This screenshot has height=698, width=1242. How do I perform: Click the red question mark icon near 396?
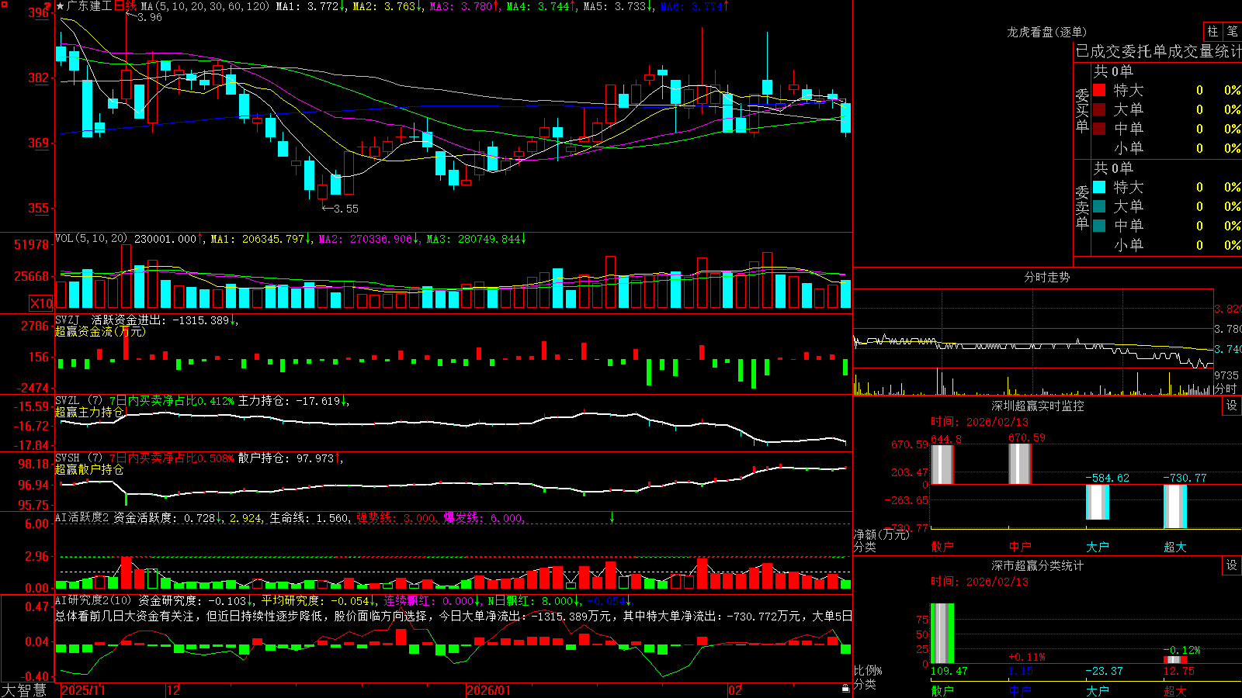pos(49,6)
